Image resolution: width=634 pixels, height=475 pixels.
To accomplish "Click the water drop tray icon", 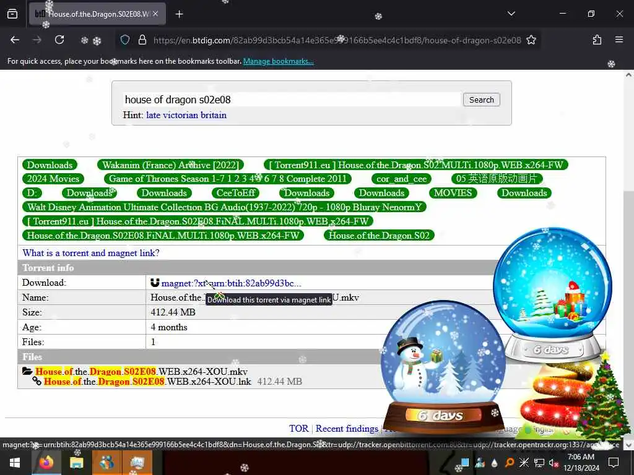I will [495, 463].
